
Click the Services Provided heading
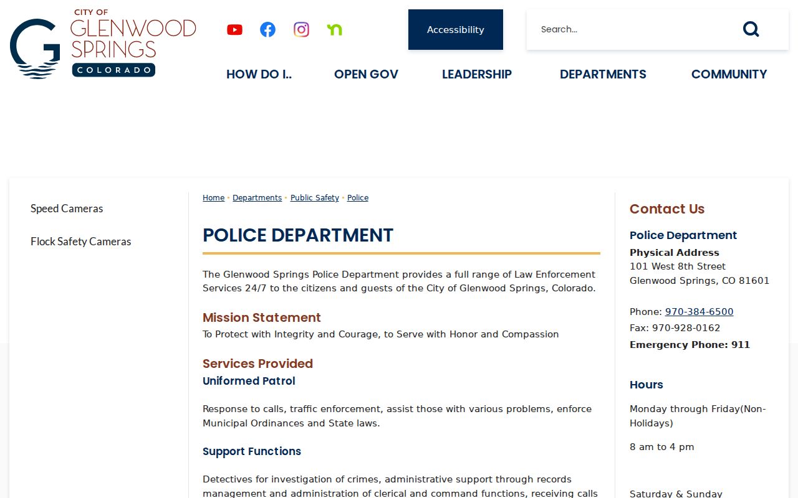coord(257,364)
